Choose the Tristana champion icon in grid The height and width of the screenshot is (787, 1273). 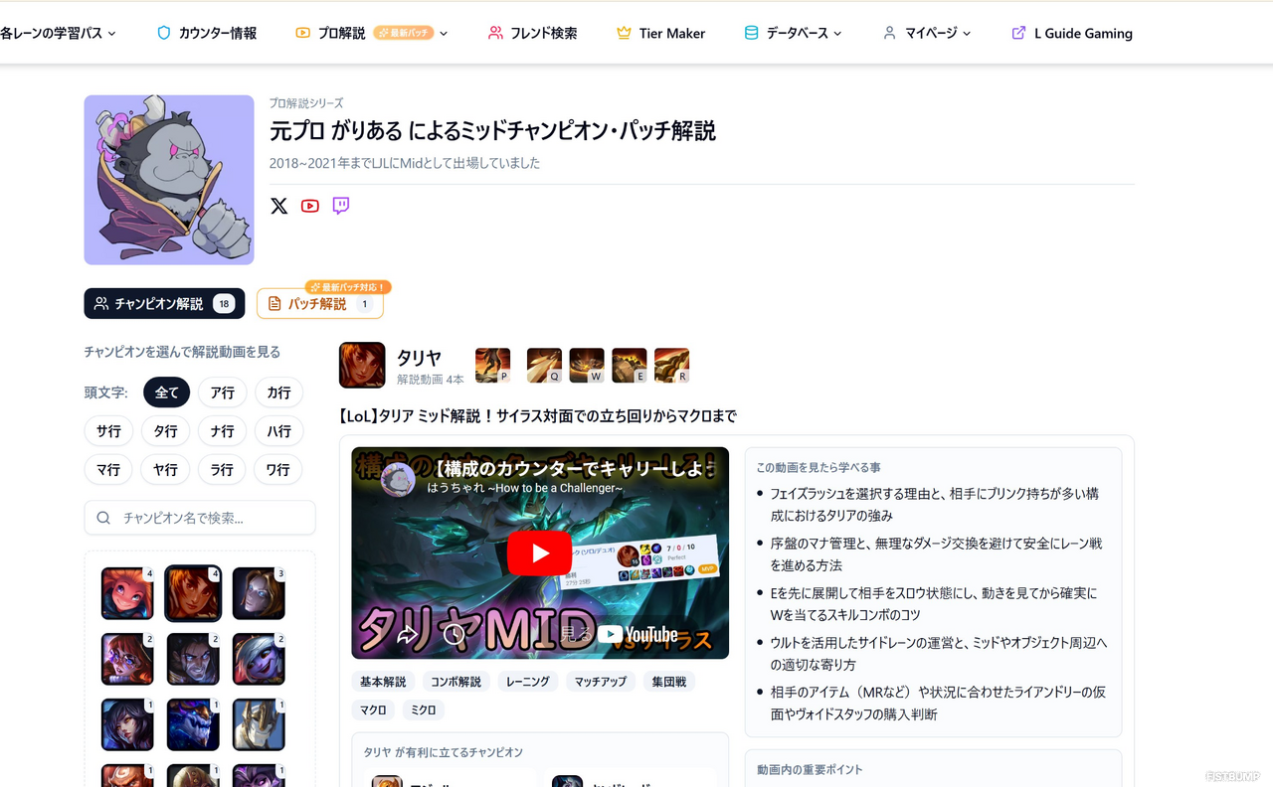[x=259, y=659]
